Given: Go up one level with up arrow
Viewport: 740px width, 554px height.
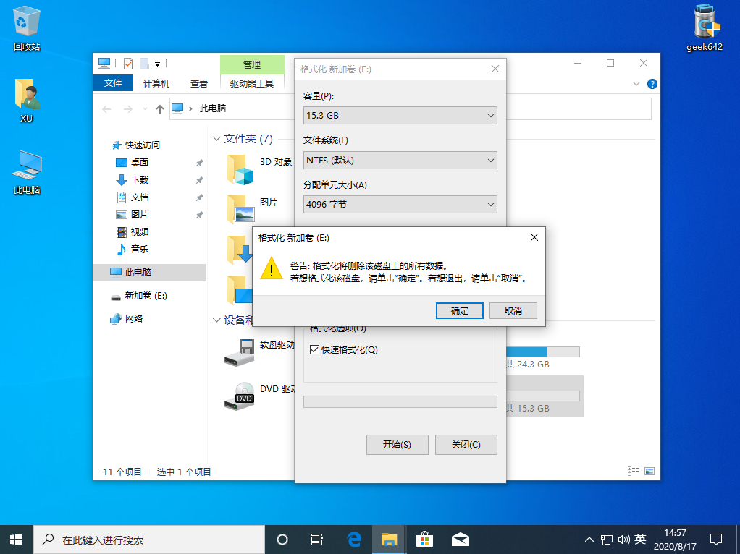Looking at the screenshot, I should 160,109.
